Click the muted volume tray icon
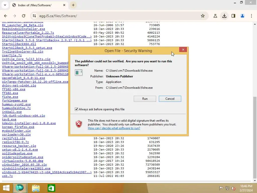The height and width of the screenshot is (193, 257). (233, 188)
